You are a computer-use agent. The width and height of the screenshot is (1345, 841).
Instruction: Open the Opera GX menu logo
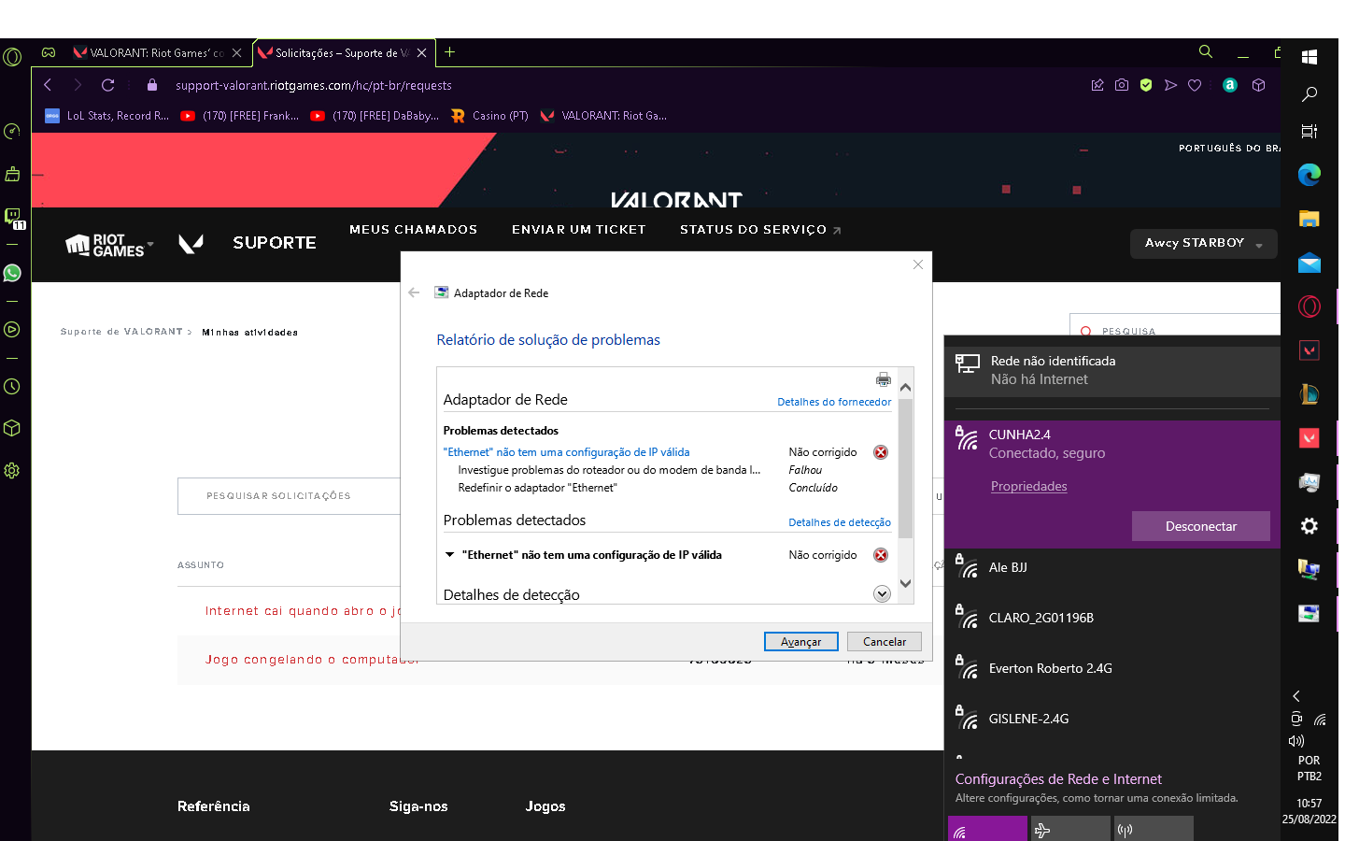[12, 57]
